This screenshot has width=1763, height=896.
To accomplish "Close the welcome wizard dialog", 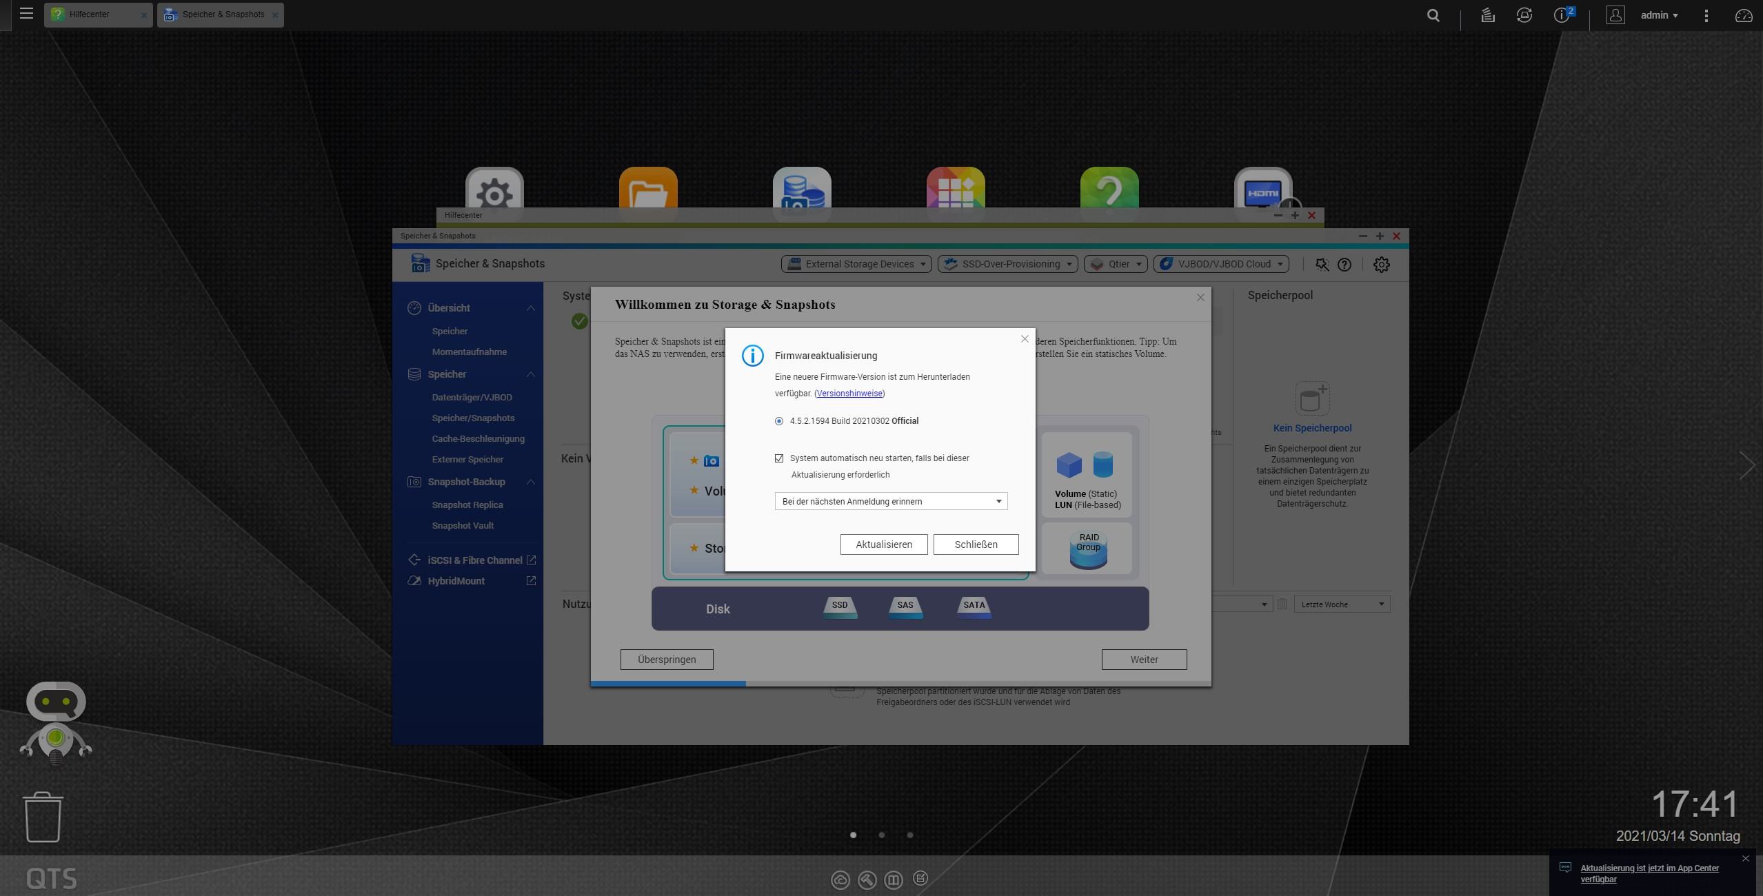I will [x=1200, y=298].
